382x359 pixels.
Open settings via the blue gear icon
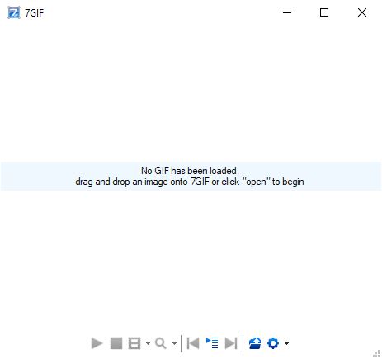pos(273,343)
